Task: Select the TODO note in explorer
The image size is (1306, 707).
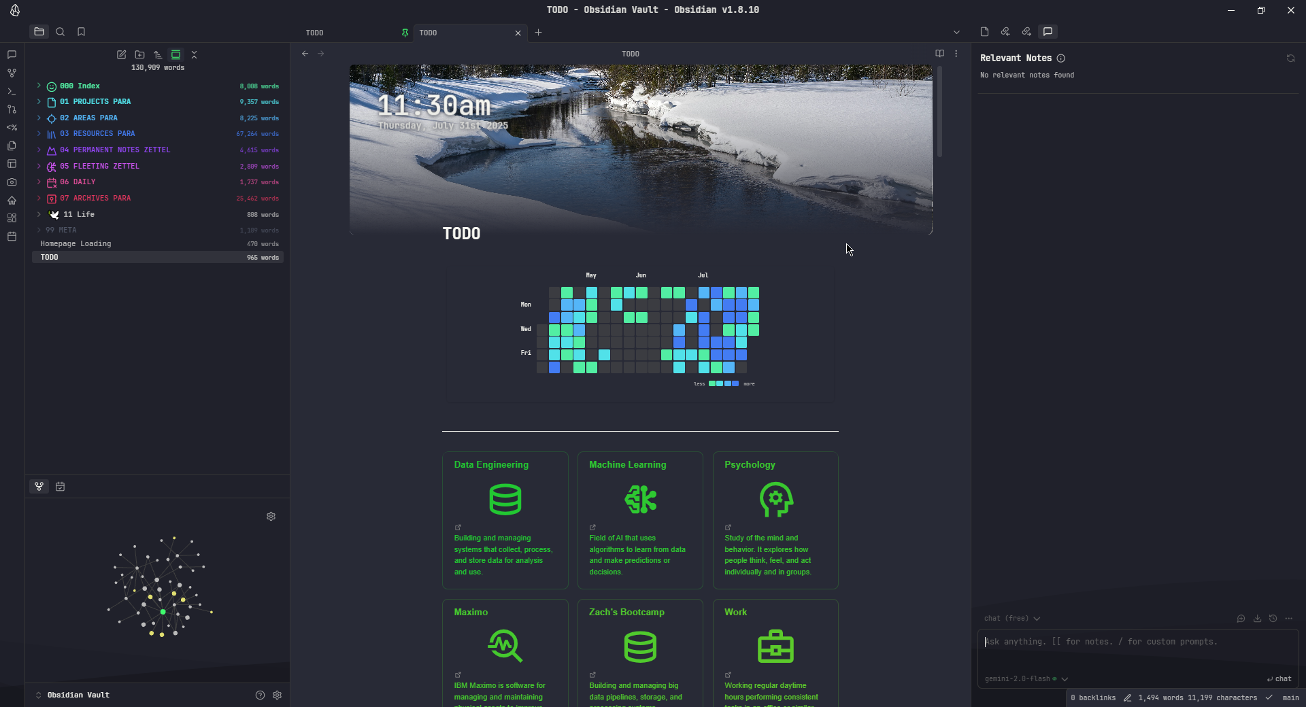Action: [x=158, y=257]
